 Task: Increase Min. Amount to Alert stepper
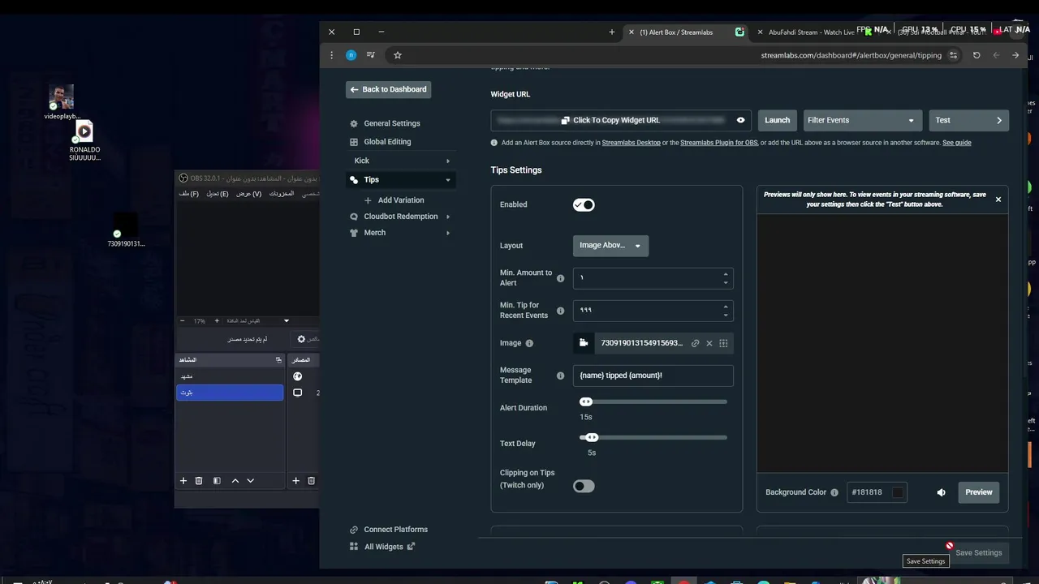point(726,274)
